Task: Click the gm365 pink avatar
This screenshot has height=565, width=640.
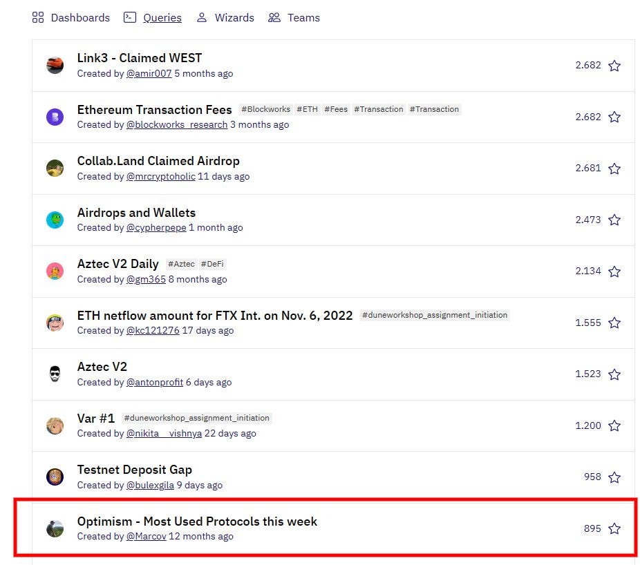Action: (x=55, y=271)
